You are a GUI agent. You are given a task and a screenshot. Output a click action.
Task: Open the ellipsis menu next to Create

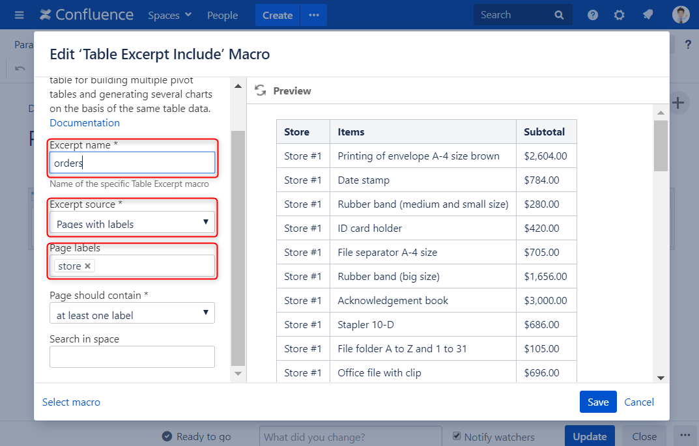(x=313, y=14)
